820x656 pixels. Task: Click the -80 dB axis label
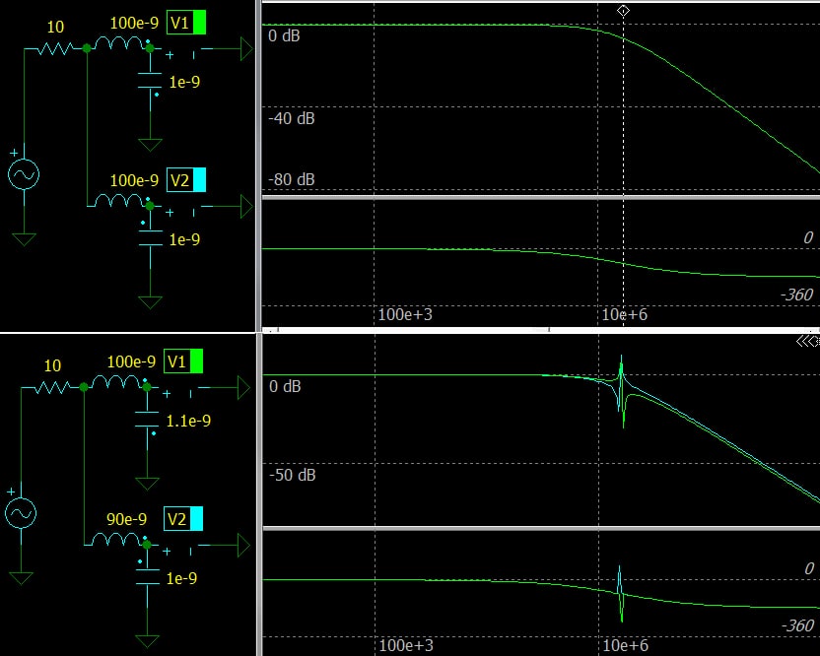click(x=292, y=180)
